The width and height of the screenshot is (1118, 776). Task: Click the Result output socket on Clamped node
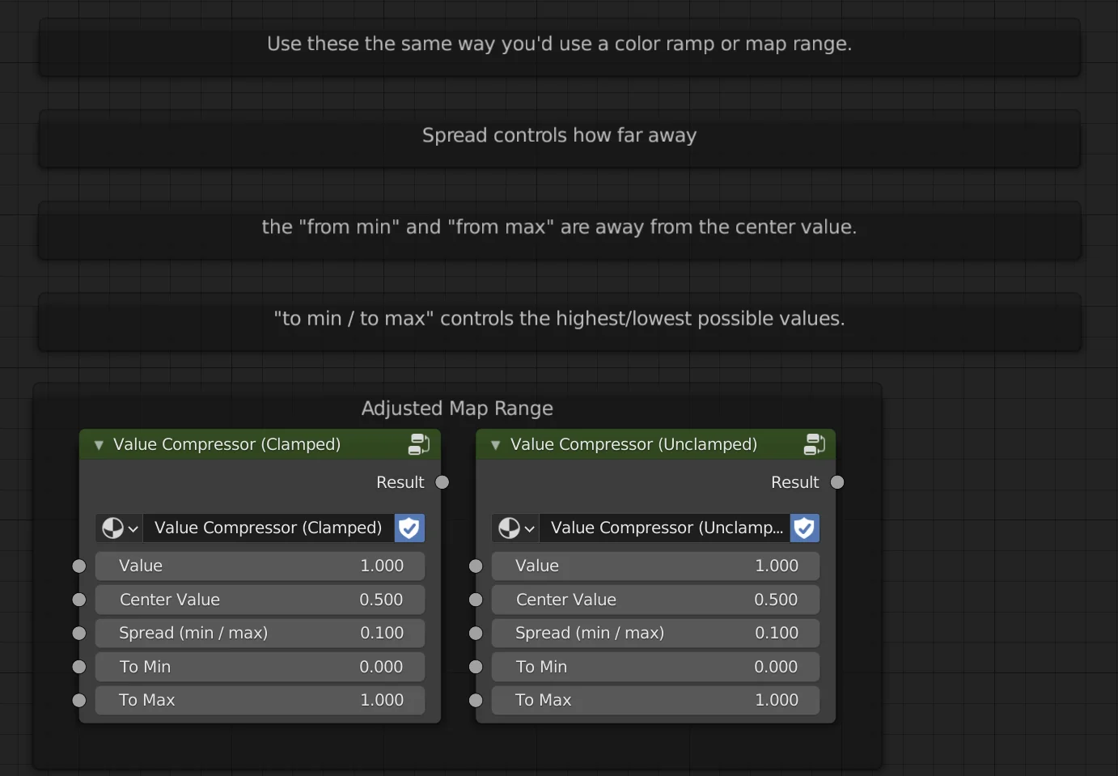coord(442,481)
